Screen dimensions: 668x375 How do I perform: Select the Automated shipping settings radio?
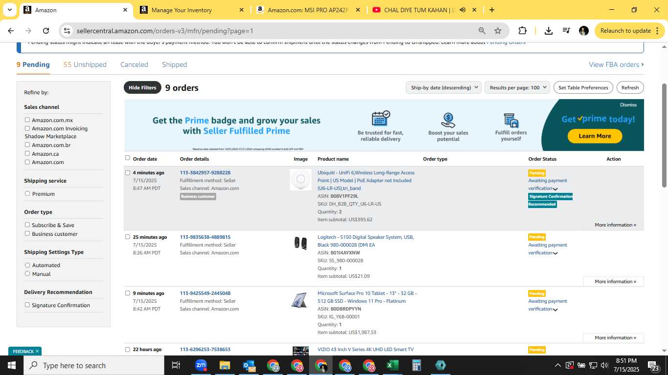27,265
